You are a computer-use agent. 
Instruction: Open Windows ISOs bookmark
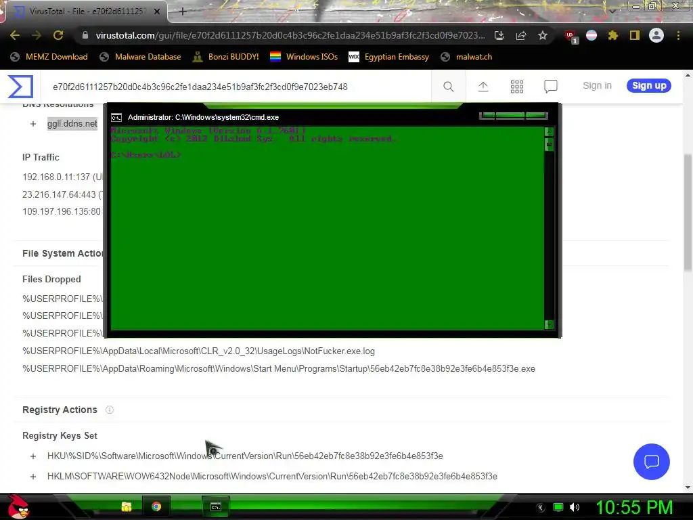(304, 57)
